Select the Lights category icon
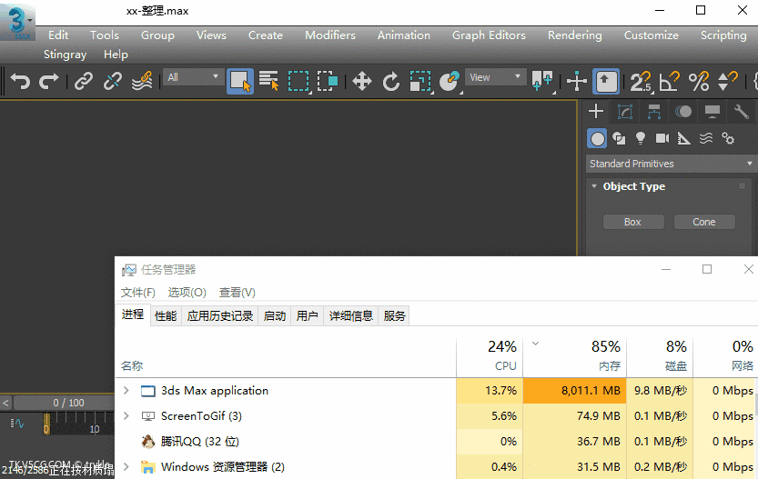Screen dimensions: 758x479 click(641, 138)
